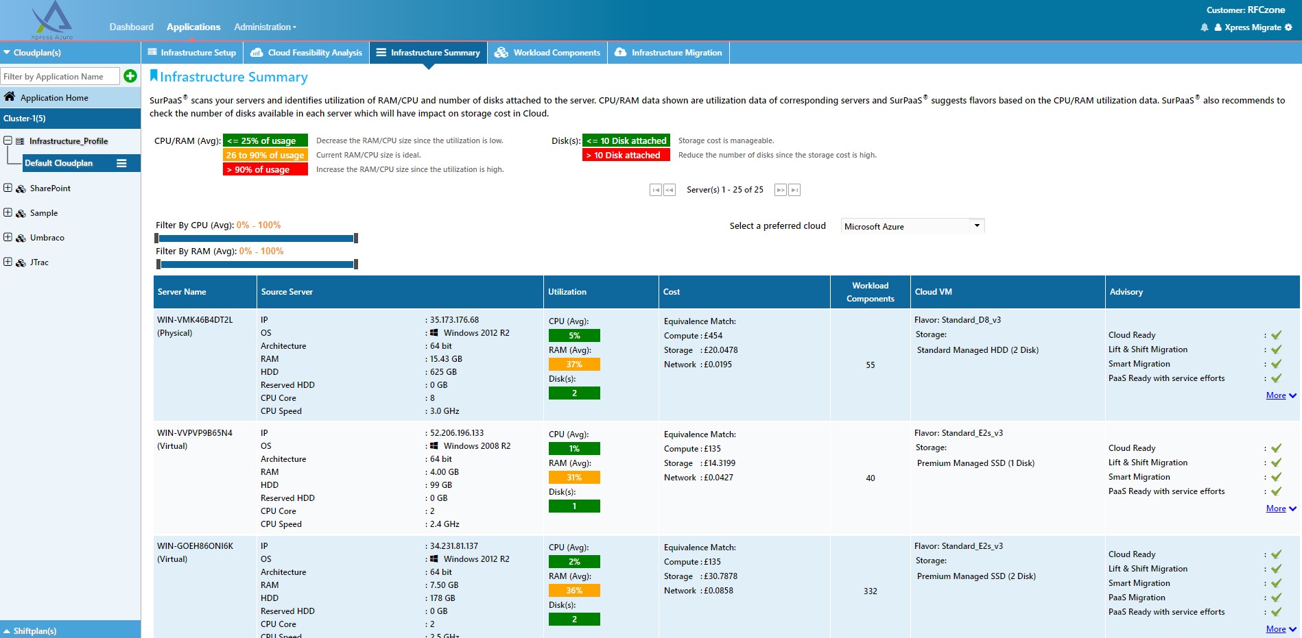Show More advisory for WIN-VVPVP9B65N4

point(1281,508)
